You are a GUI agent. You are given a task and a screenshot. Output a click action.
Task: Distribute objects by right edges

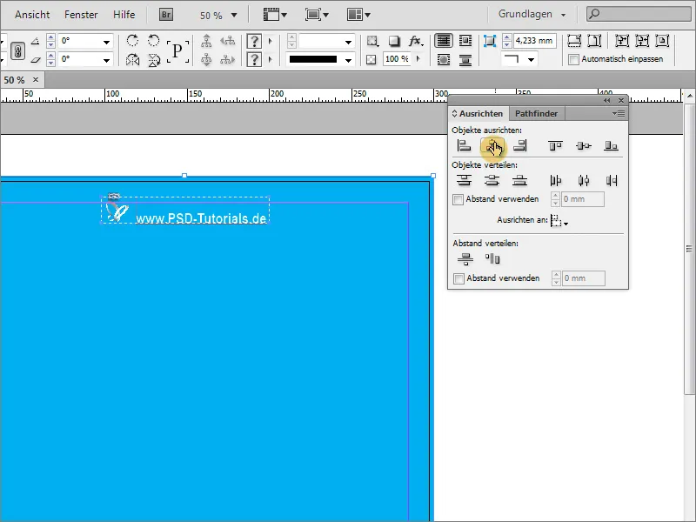pyautogui.click(x=612, y=180)
